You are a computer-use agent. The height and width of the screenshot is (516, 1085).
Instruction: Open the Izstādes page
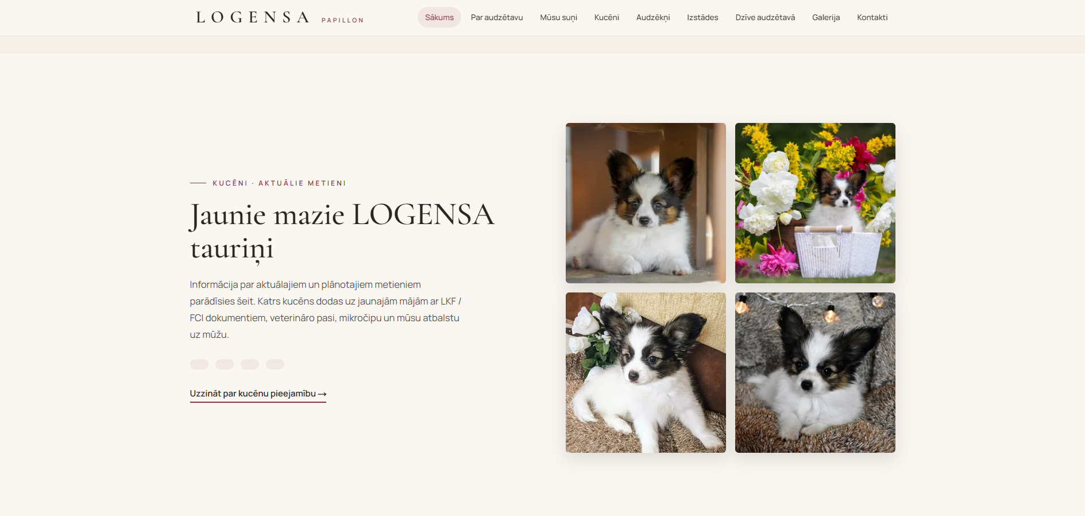702,17
